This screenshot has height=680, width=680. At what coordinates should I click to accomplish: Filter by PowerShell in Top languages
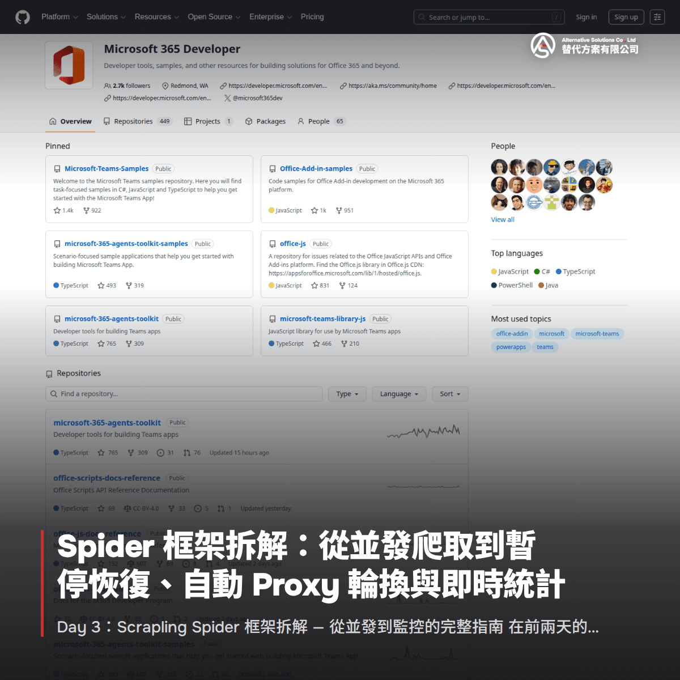[x=512, y=285]
